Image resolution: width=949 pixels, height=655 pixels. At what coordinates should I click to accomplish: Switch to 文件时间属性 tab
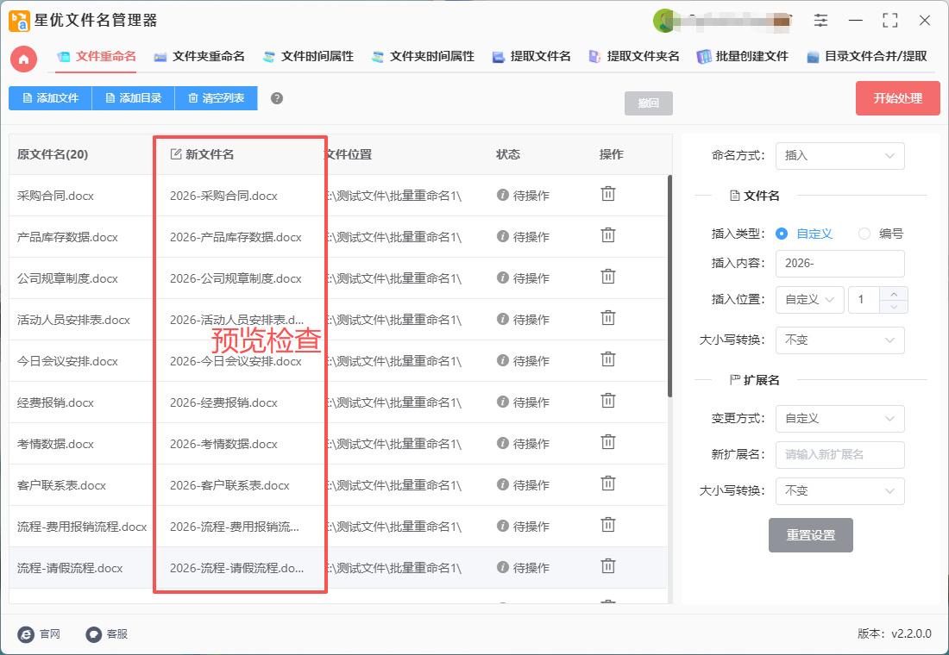coord(308,56)
